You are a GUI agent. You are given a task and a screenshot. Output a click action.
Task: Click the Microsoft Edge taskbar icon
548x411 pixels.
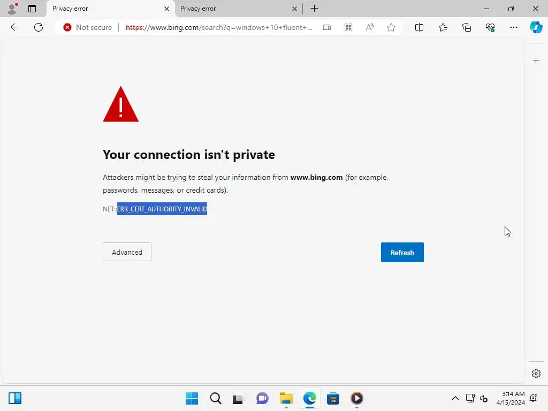coord(310,398)
